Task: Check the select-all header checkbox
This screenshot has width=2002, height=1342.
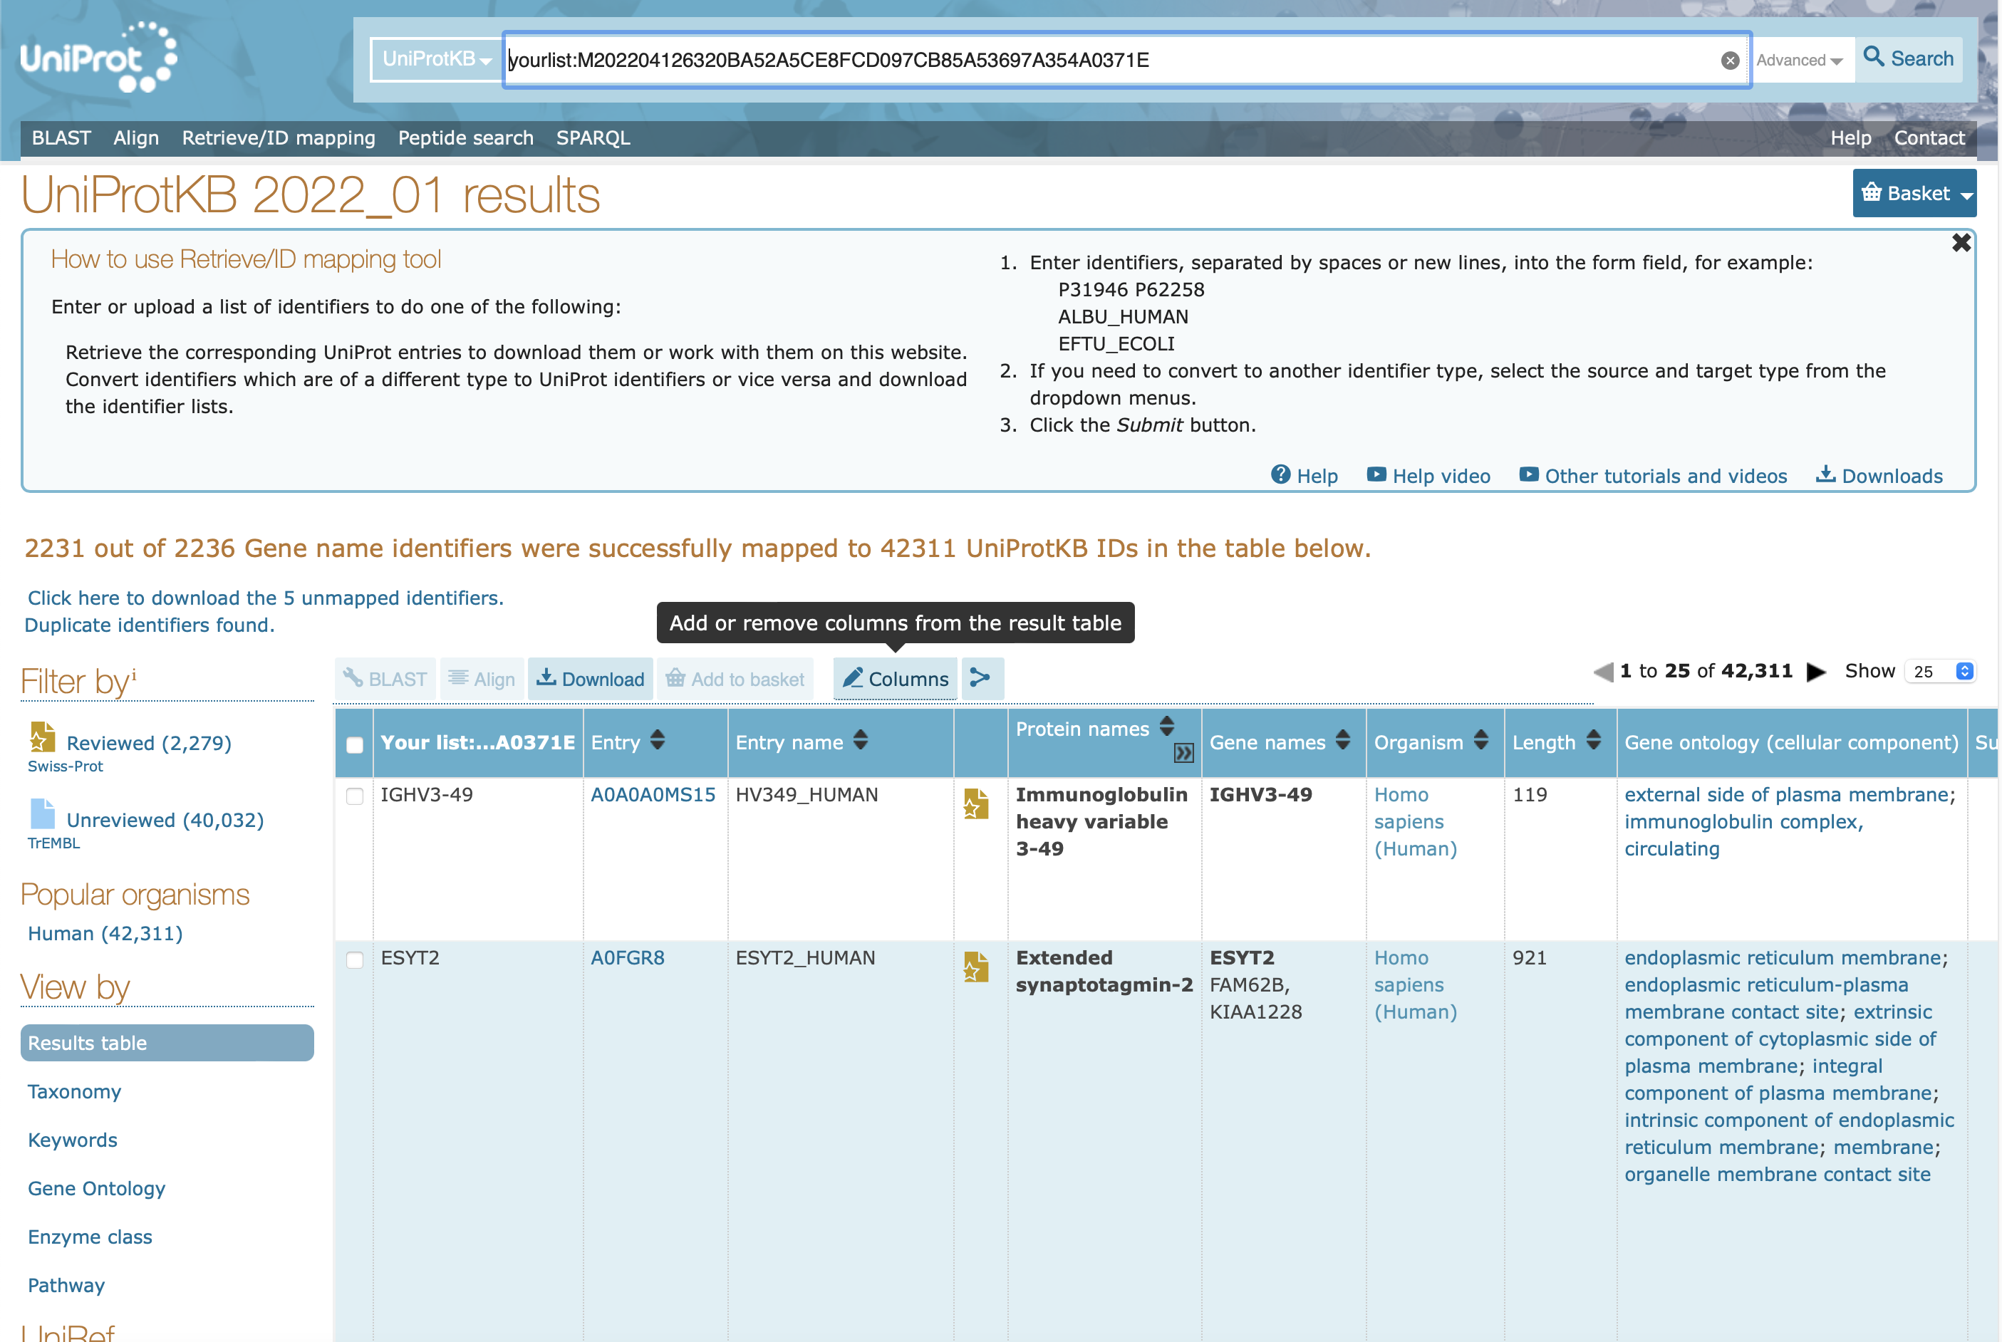Action: 354,744
